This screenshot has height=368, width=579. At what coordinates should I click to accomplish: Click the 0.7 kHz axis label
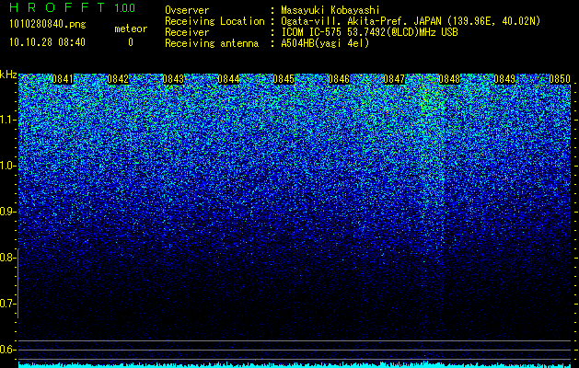point(7,304)
